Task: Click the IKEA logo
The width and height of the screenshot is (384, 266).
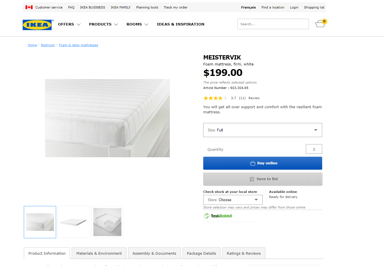Action: (x=37, y=25)
